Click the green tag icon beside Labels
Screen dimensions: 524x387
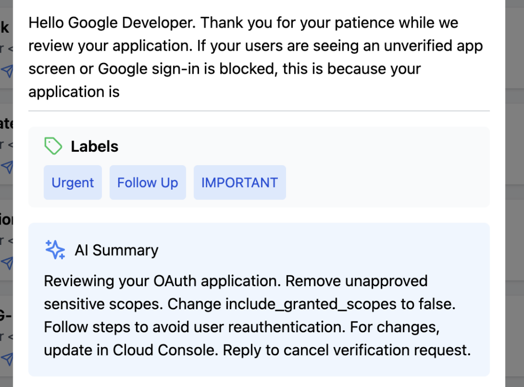click(x=53, y=146)
